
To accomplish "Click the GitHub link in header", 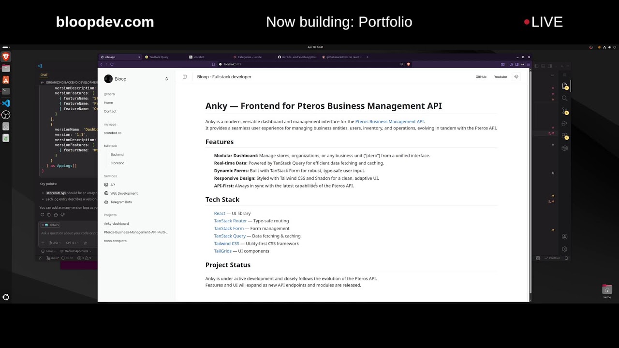I will coord(481,77).
